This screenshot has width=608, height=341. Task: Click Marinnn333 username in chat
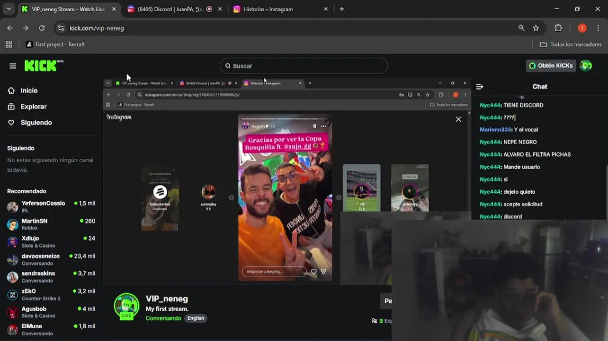point(495,130)
